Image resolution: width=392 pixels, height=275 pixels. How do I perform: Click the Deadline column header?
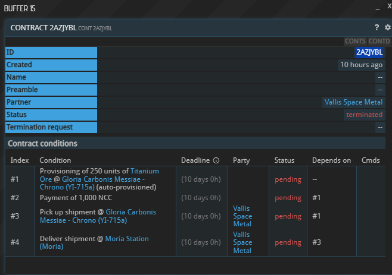(x=195, y=160)
